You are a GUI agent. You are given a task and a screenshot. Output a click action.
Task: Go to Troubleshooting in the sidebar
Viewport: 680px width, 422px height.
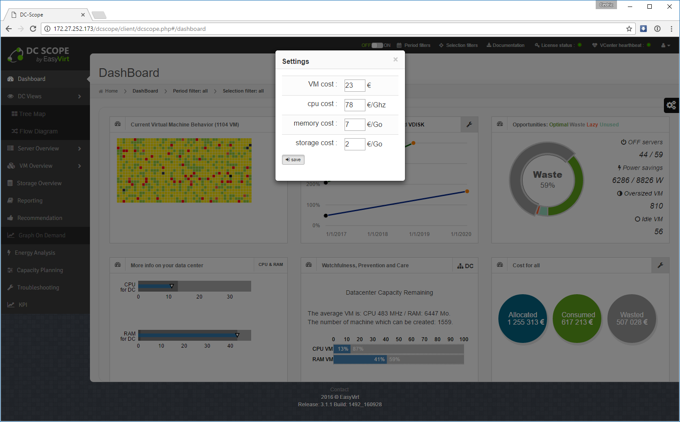click(38, 288)
